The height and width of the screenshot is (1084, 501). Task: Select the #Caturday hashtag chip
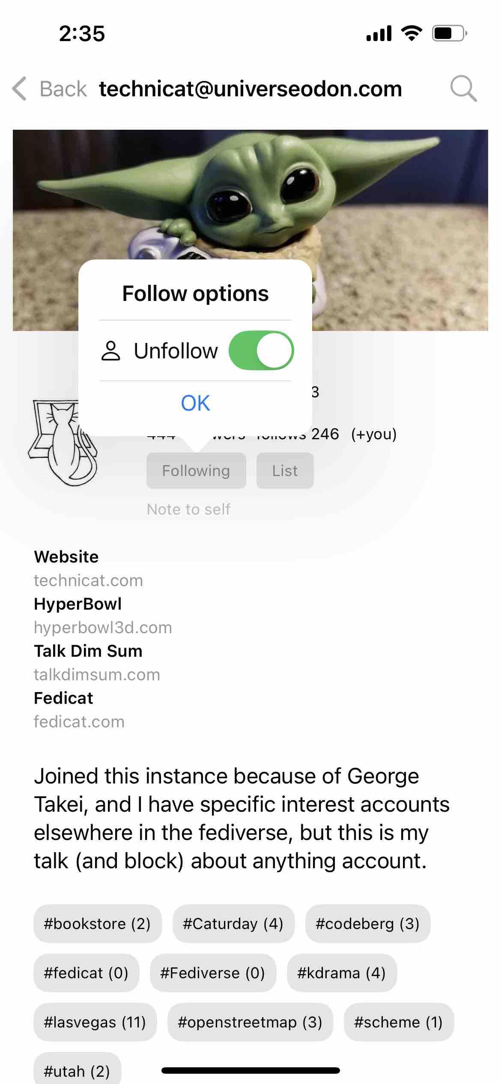(x=233, y=924)
